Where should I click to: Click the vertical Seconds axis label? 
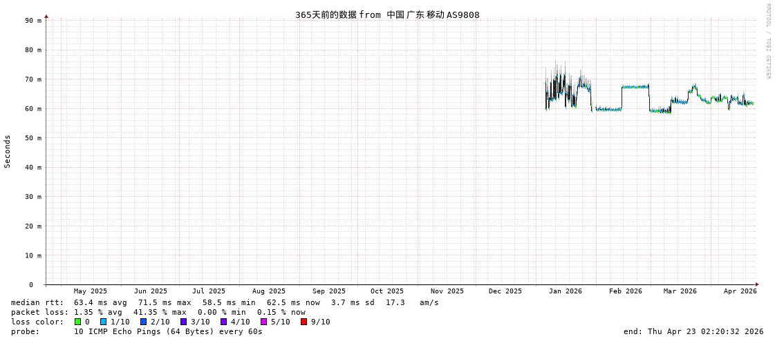click(8, 151)
